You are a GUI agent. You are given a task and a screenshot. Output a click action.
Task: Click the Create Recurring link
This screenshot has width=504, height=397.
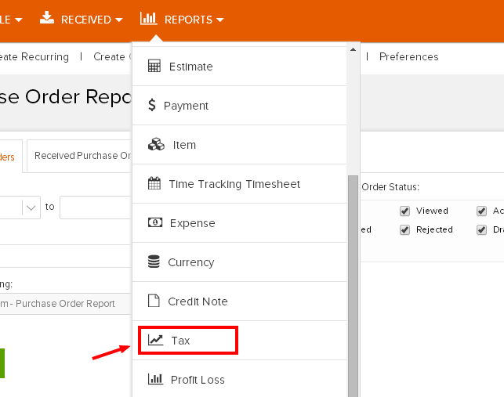pyautogui.click(x=34, y=56)
